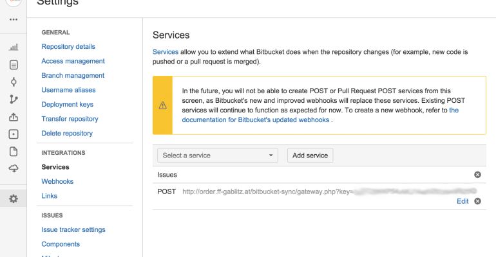Open the Wiki page icon in sidebar

[x=14, y=152]
